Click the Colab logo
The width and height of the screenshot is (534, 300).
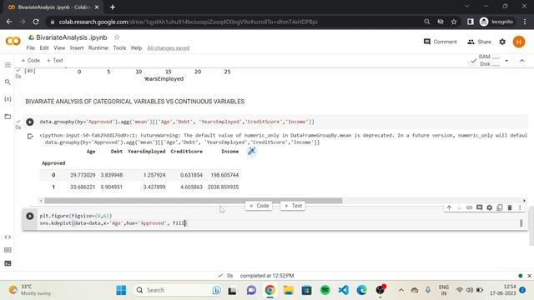coord(13,41)
